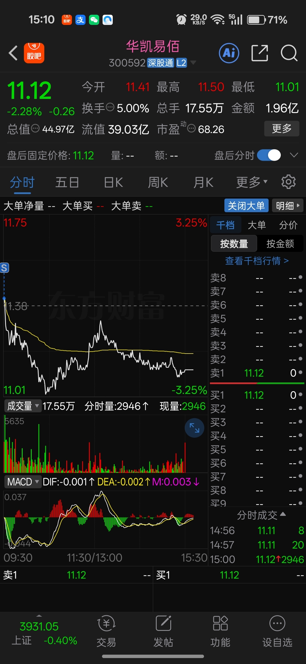Viewport: 306px width, 664px height.
Task: Expand the after-hours panel chevron
Action: [294, 155]
